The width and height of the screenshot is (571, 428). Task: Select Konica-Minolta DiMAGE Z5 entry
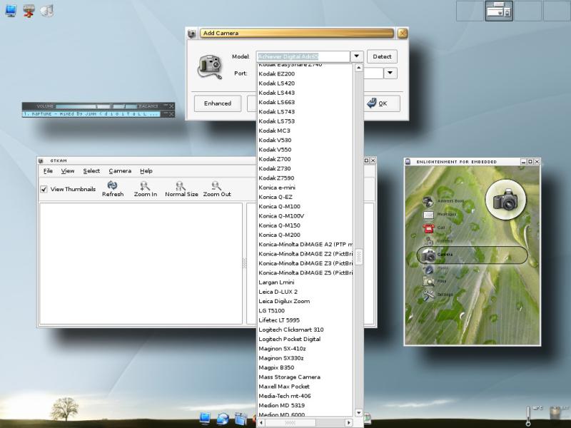coord(305,272)
